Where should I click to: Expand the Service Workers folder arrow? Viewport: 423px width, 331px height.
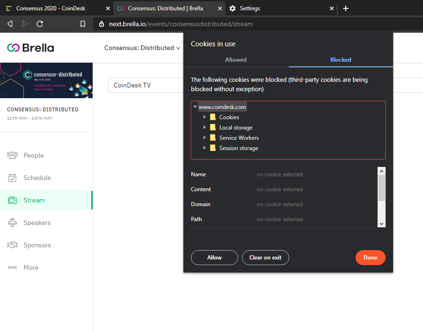pyautogui.click(x=204, y=137)
